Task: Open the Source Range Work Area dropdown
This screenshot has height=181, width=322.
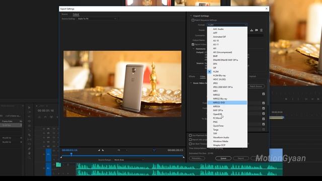Action: 129,160
